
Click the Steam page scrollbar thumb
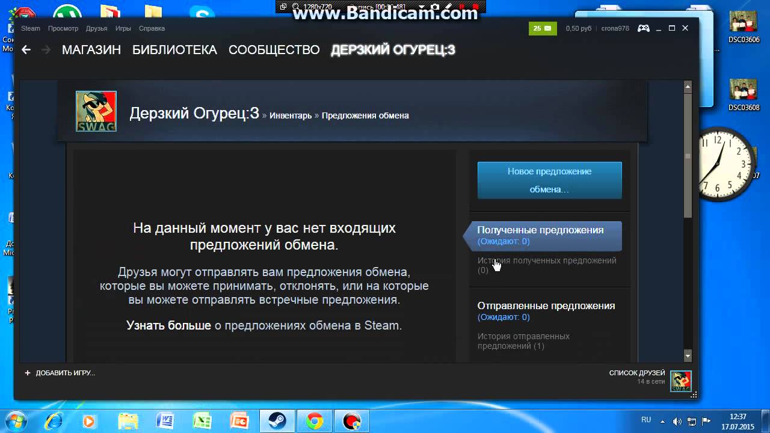[x=688, y=156]
